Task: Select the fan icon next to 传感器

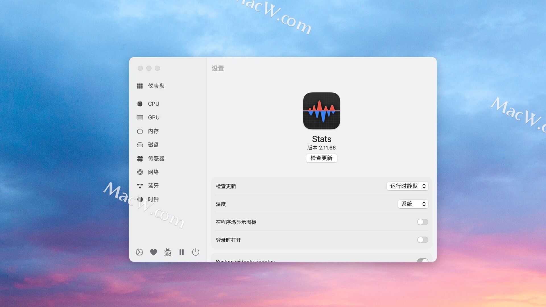Action: click(140, 158)
